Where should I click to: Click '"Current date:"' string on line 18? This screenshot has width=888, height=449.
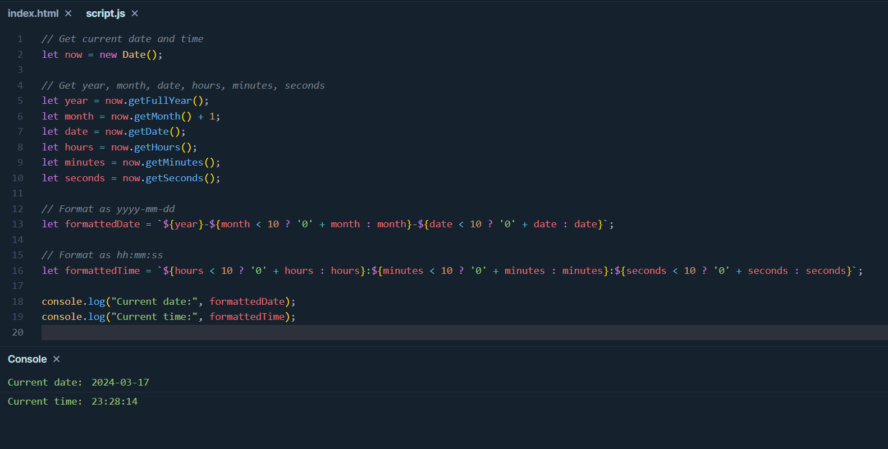(x=154, y=301)
